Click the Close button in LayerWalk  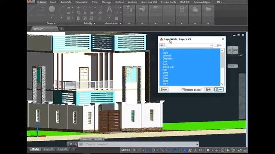pos(219,89)
